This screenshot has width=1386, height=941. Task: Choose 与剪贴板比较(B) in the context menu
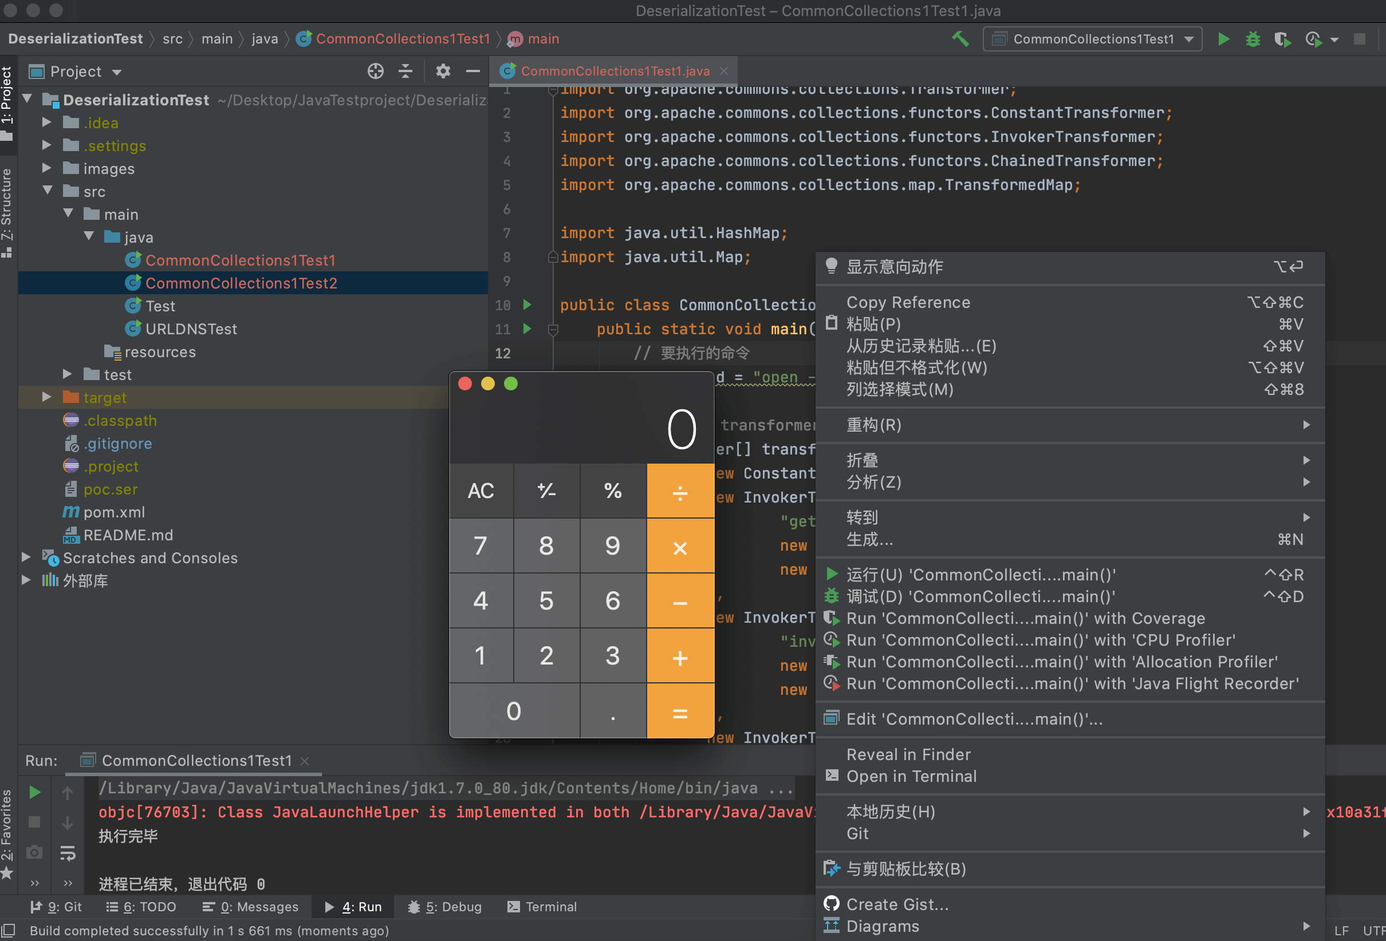coord(1070,869)
